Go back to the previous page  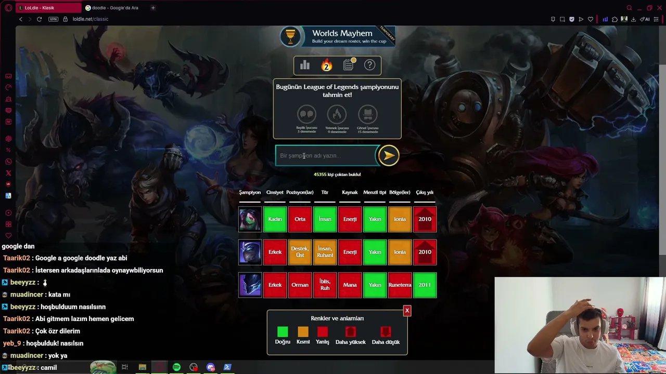click(x=21, y=19)
